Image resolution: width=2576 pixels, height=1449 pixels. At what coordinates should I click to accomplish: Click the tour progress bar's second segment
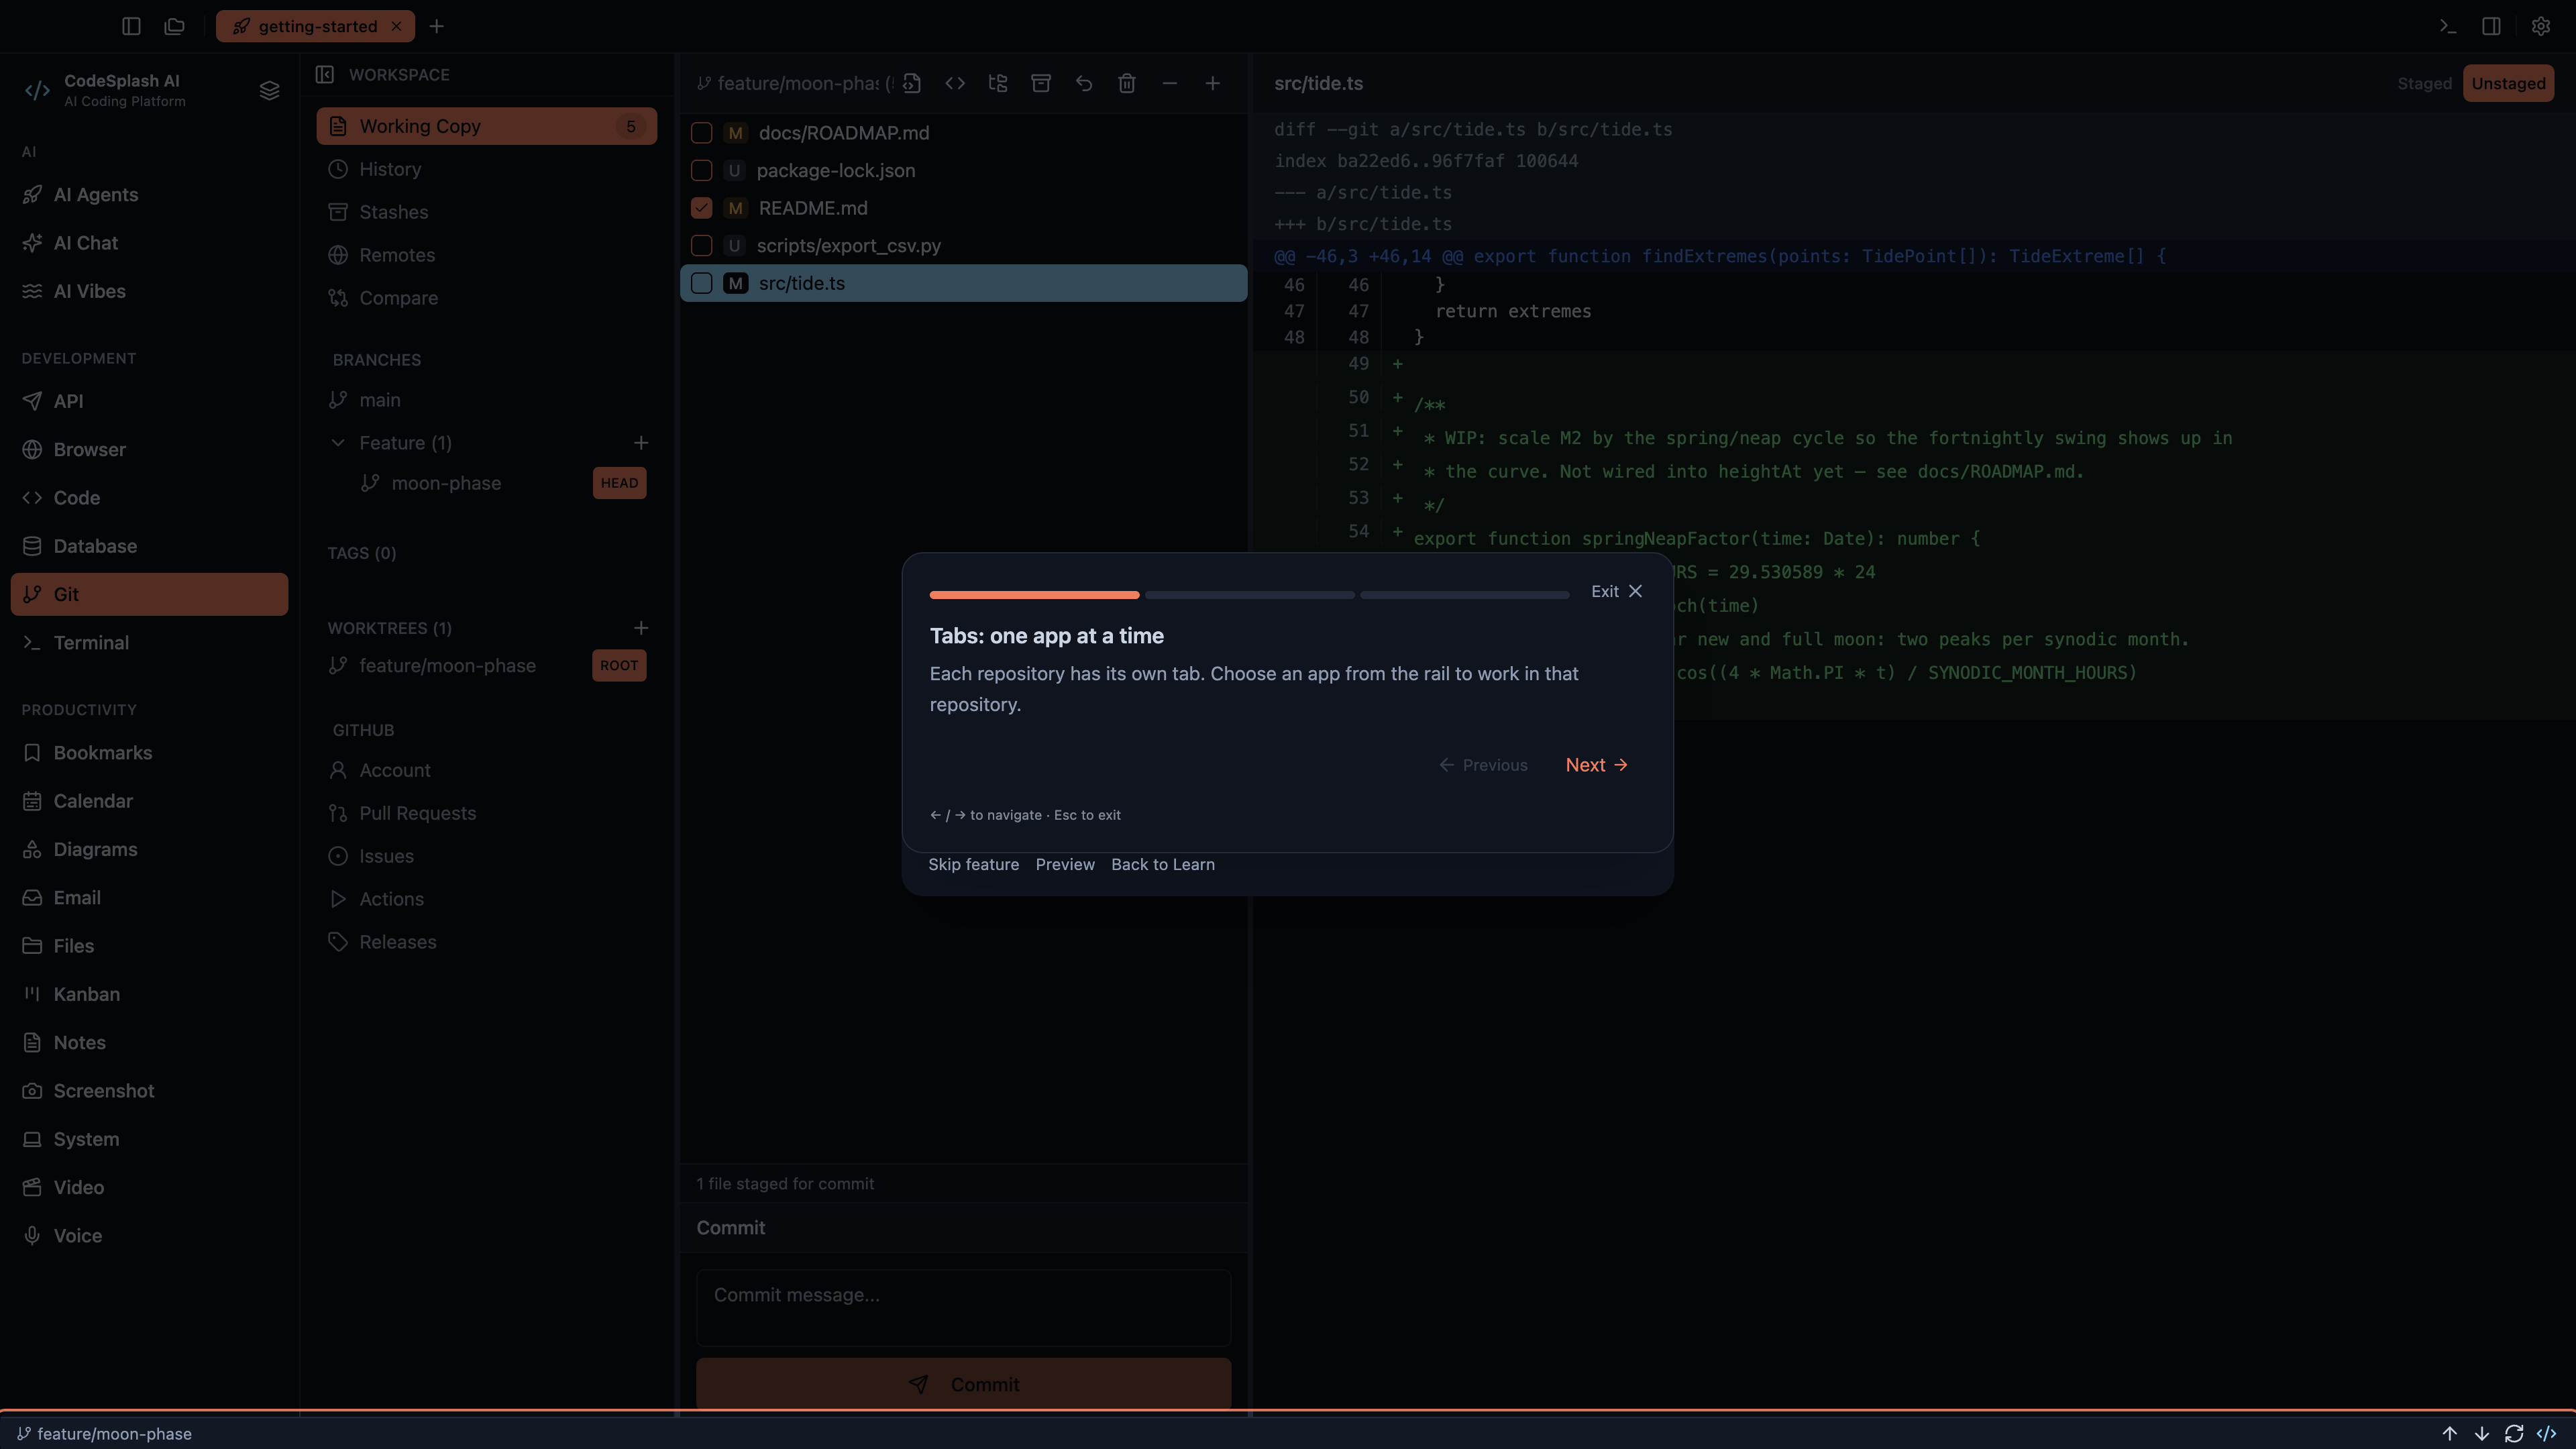[x=1250, y=595]
